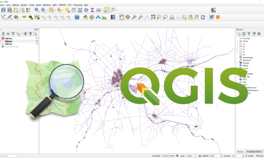
Task: Click Pan Map to Selection icon
Action: click(128, 17)
